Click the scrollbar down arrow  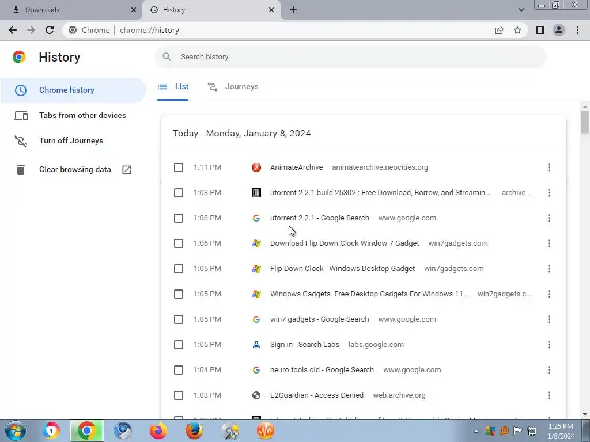click(x=585, y=414)
